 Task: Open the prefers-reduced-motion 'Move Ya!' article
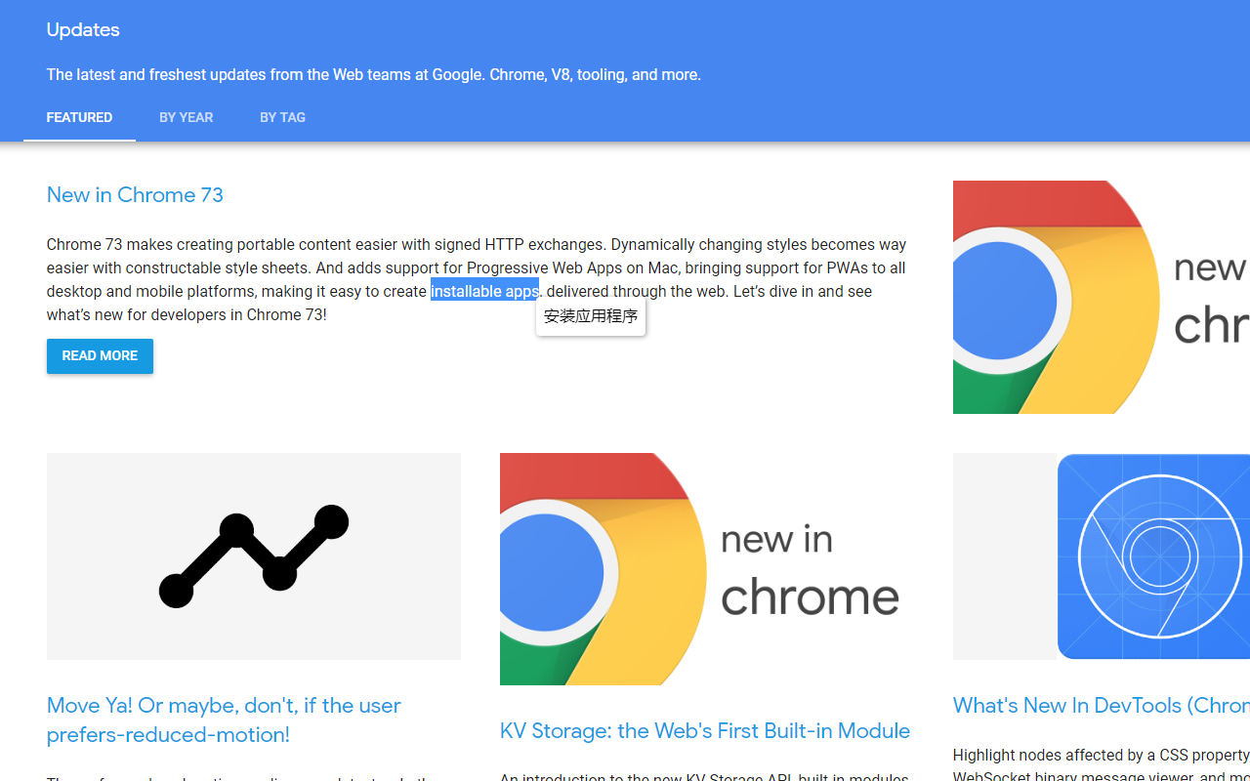224,719
